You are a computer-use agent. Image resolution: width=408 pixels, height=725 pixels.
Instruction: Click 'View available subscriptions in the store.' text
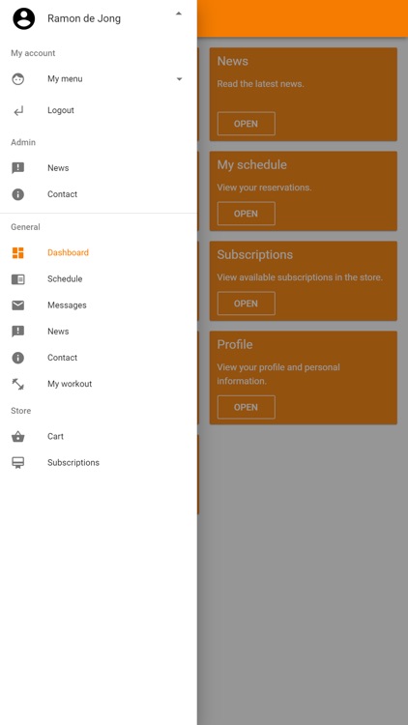click(300, 277)
